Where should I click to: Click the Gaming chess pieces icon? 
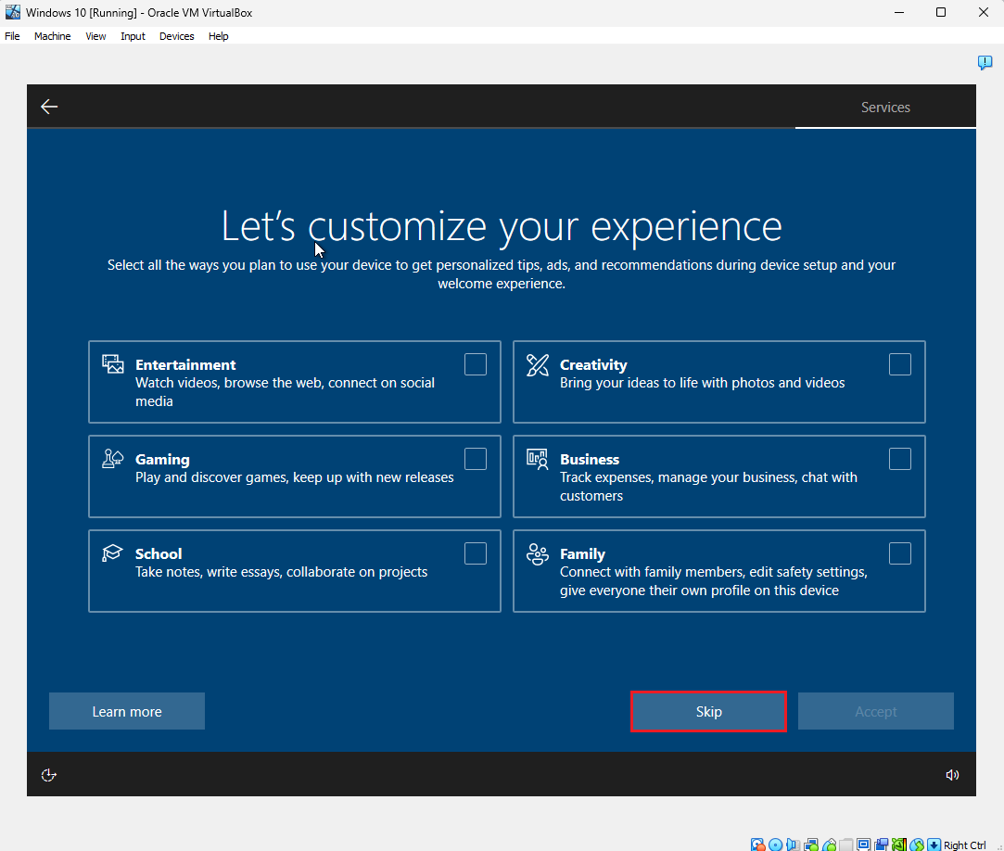pos(113,459)
